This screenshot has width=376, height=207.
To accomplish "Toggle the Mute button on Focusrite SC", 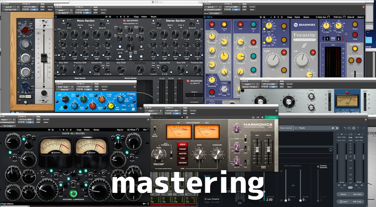I will click(355, 34).
